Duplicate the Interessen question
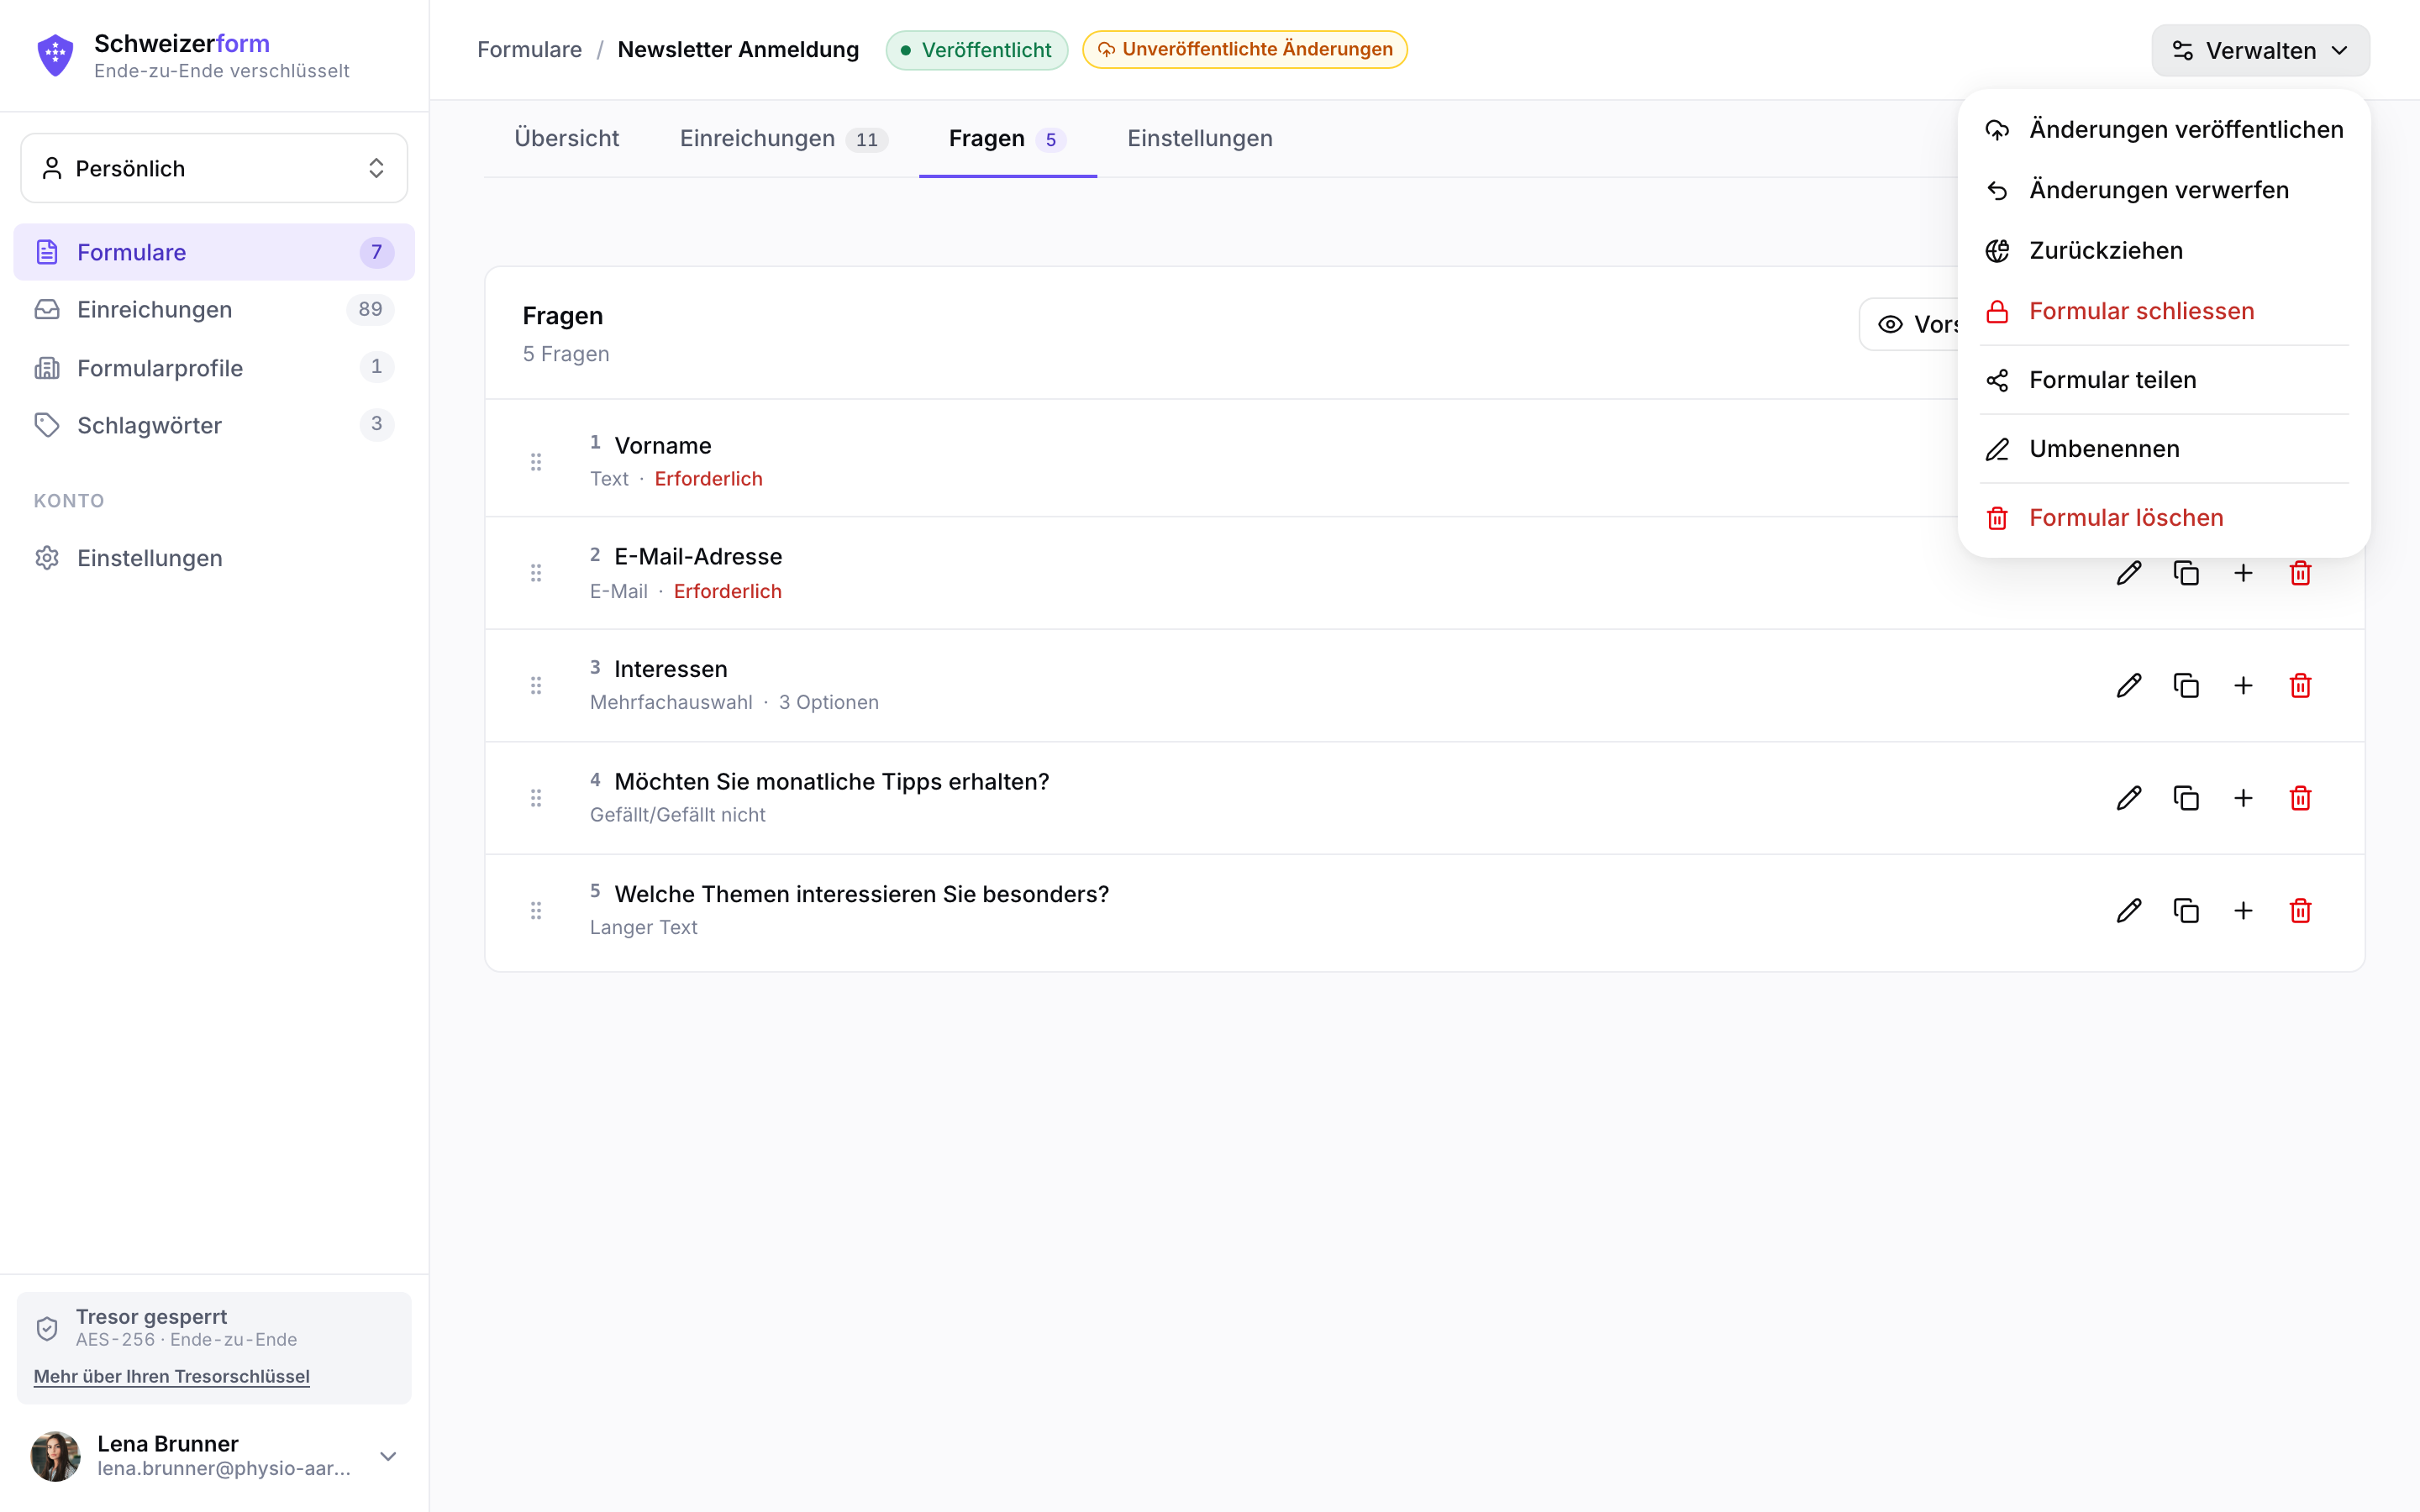Image resolution: width=2420 pixels, height=1512 pixels. pyautogui.click(x=2186, y=685)
